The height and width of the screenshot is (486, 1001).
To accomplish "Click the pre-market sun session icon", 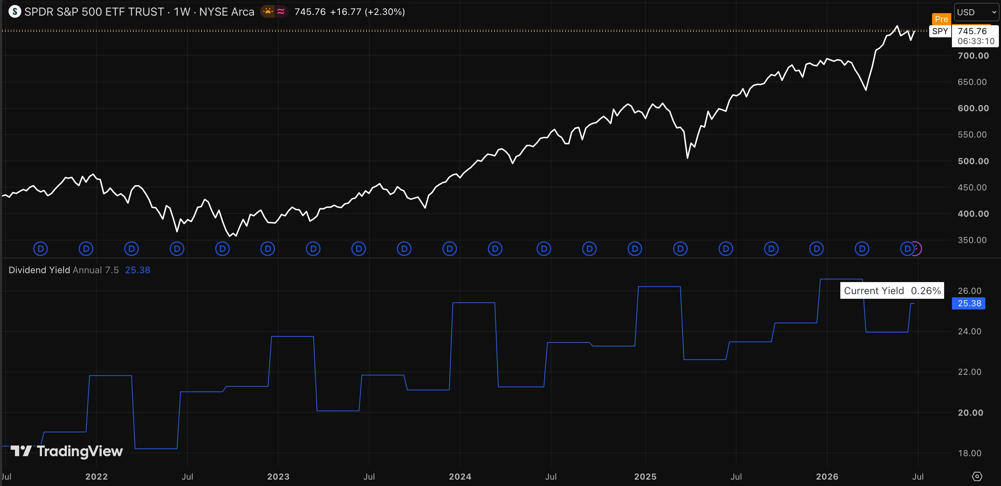I will [268, 12].
